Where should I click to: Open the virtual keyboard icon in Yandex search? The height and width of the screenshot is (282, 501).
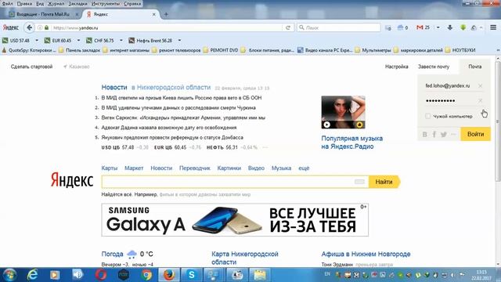tap(359, 182)
